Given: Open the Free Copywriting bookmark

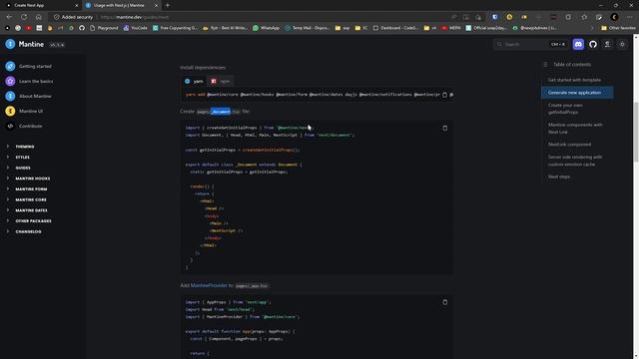Looking at the screenshot, I should (175, 28).
